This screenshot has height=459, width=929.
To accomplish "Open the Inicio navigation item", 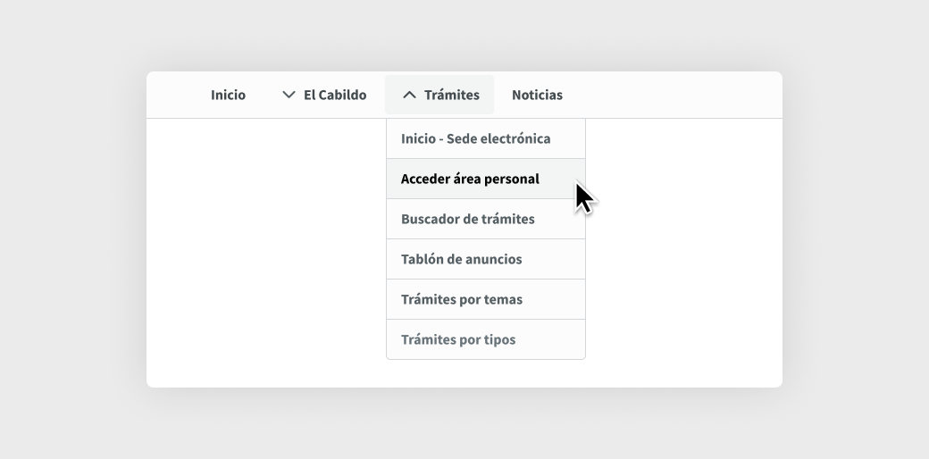I will pos(228,95).
